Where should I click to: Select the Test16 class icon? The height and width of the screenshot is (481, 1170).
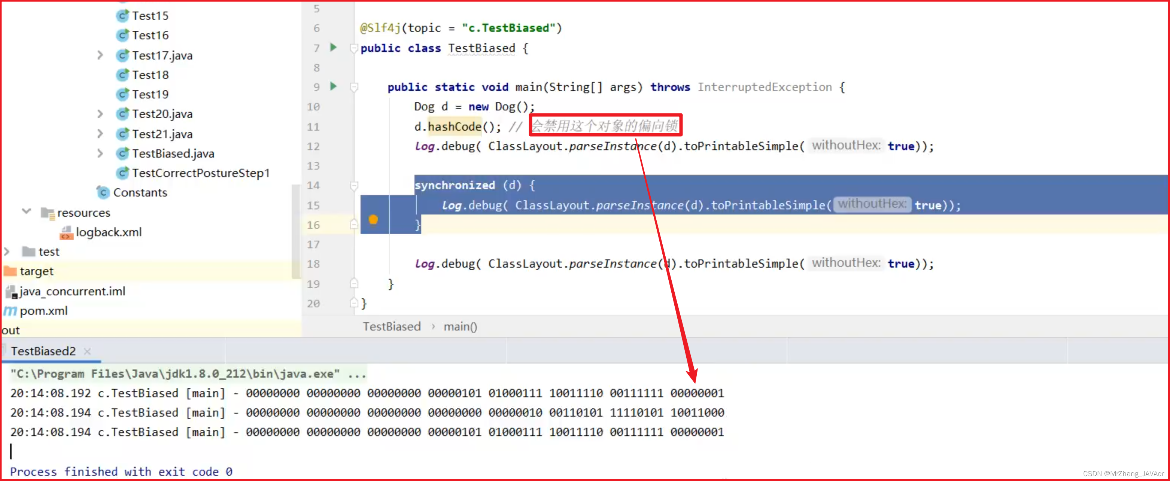[122, 36]
